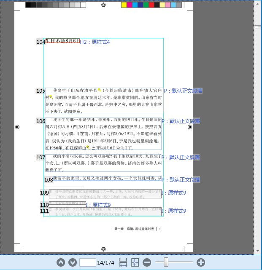The width and height of the screenshot is (262, 270).
Task: Click the fit-to-width icon
Action: [123, 262]
